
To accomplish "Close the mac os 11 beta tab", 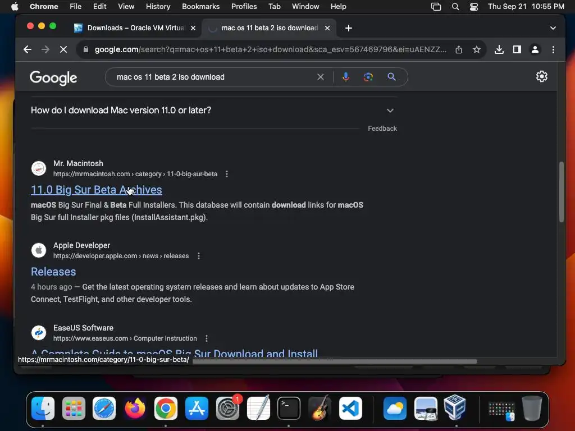I will click(327, 28).
